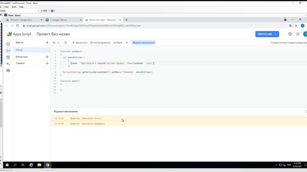
Task: Open the Google account avatar in Apps Script
Action: [x=305, y=34]
